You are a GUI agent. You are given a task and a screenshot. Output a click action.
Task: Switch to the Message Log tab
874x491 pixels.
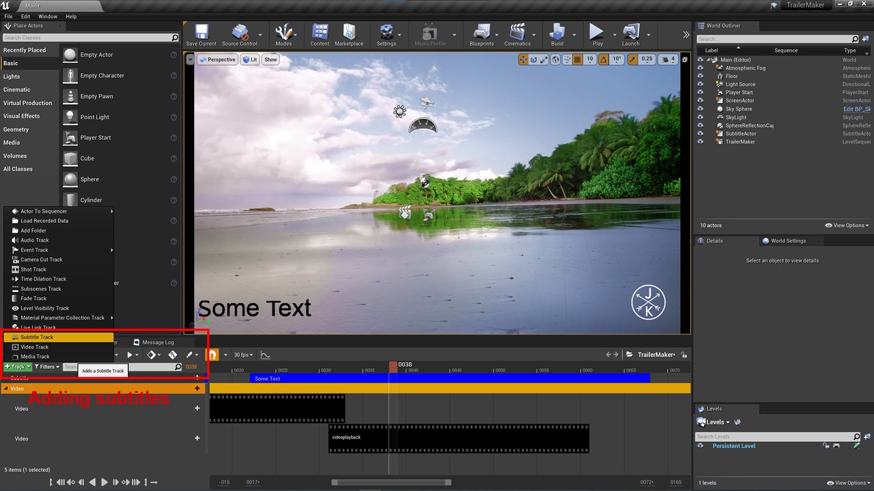tap(158, 342)
